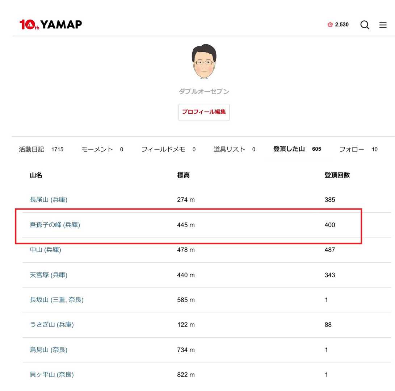Open the 中山 (兵庫) mountain link

click(x=45, y=250)
